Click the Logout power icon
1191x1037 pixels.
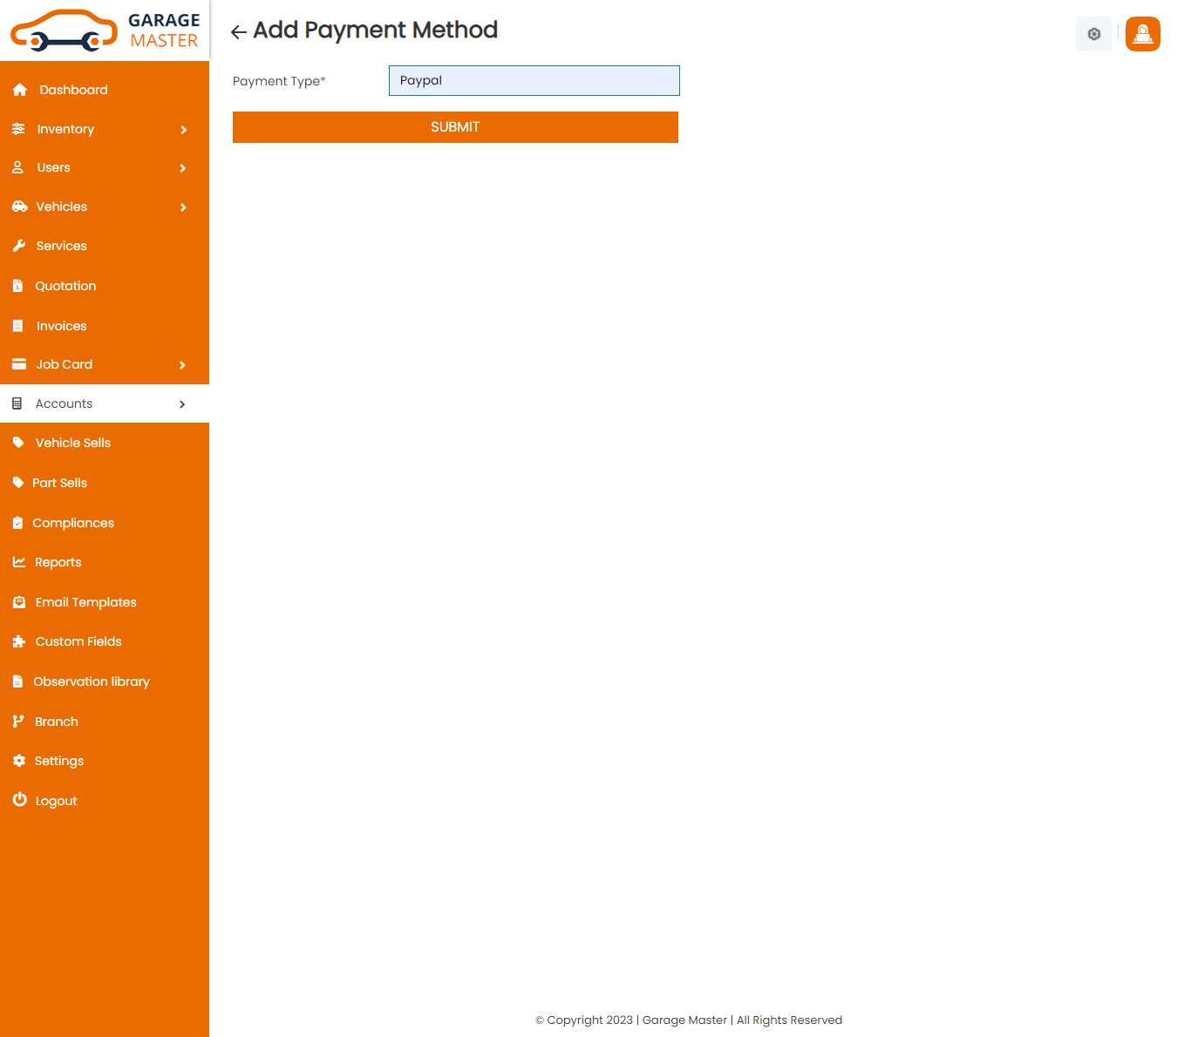point(19,799)
